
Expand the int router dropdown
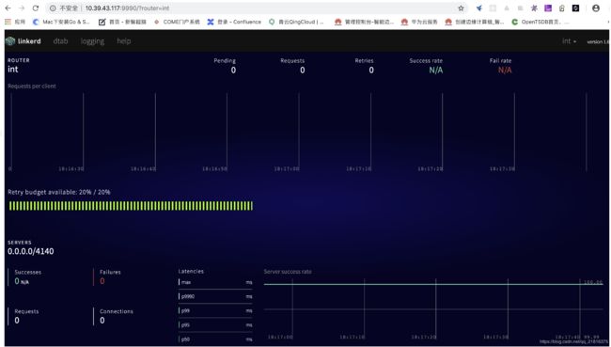tap(570, 41)
